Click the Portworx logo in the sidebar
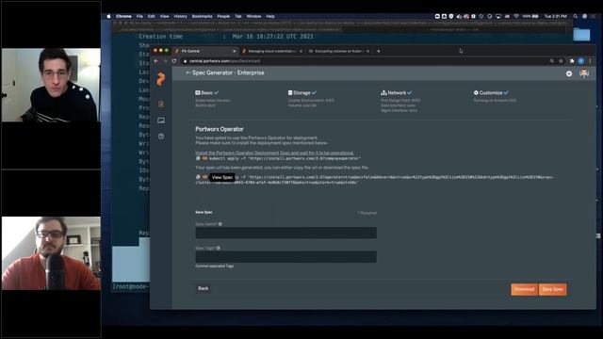 pyautogui.click(x=161, y=79)
